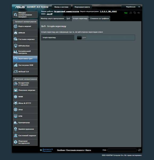Open Допомога & Підтримка link
This screenshot has width=154, height=160.
(47, 150)
